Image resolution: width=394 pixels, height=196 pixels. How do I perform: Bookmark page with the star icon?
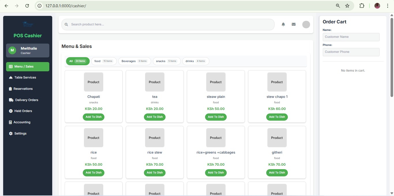coord(347,6)
